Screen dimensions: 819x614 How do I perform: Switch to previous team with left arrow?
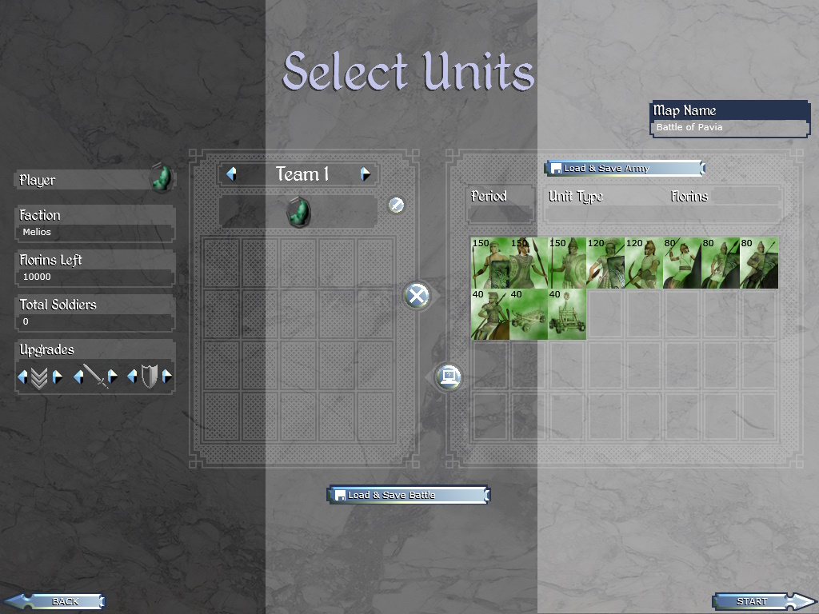pyautogui.click(x=231, y=173)
